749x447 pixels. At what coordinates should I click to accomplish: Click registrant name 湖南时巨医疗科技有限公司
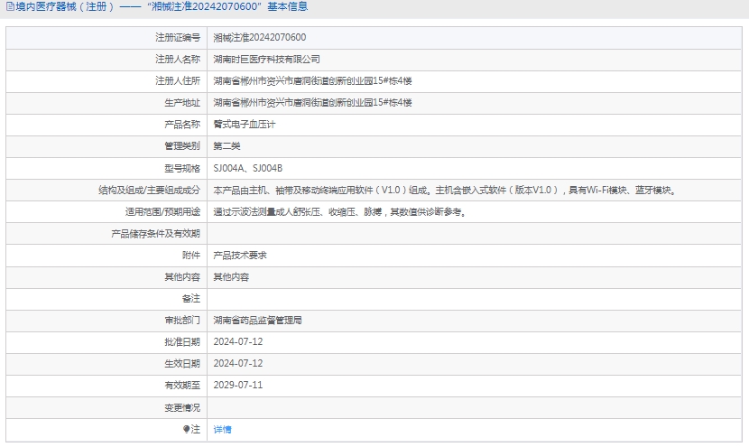pyautogui.click(x=266, y=60)
